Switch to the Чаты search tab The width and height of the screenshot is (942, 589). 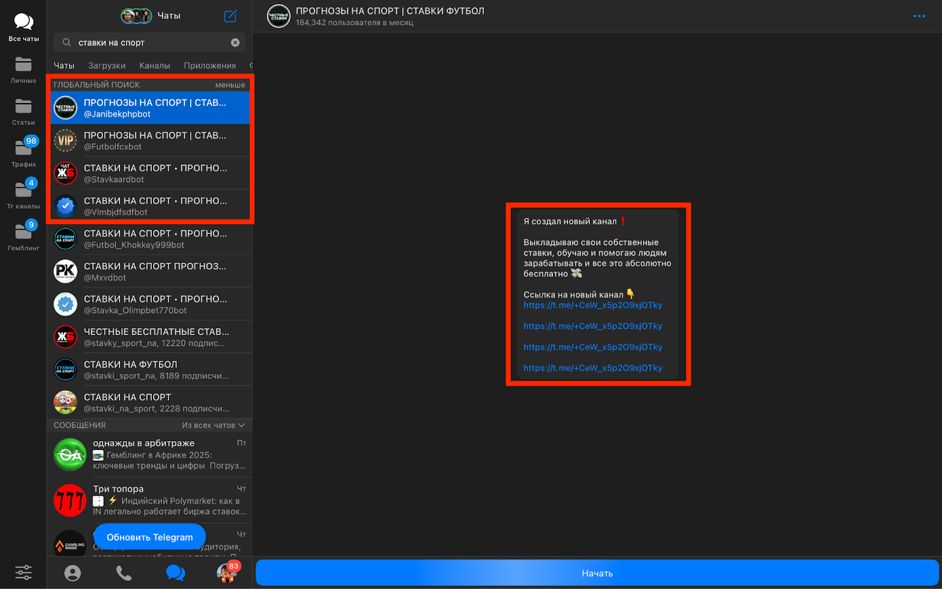pyautogui.click(x=64, y=65)
